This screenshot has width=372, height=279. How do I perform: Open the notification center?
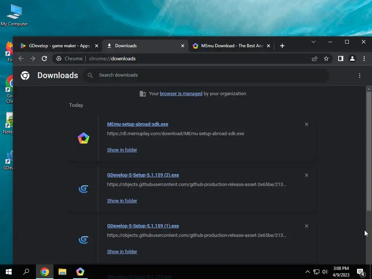[x=361, y=272]
